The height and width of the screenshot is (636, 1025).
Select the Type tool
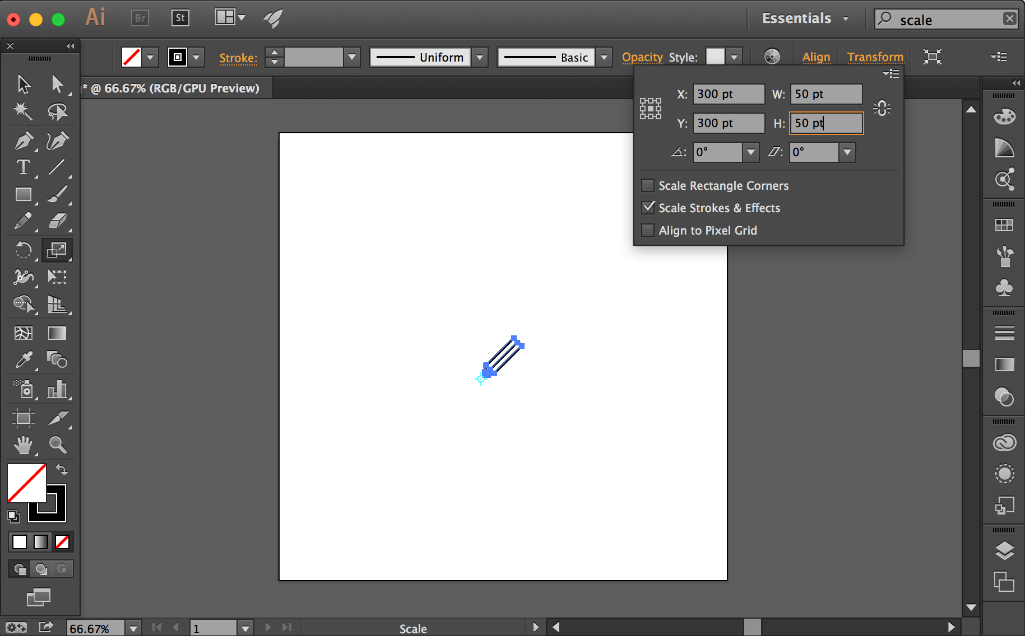coord(24,167)
